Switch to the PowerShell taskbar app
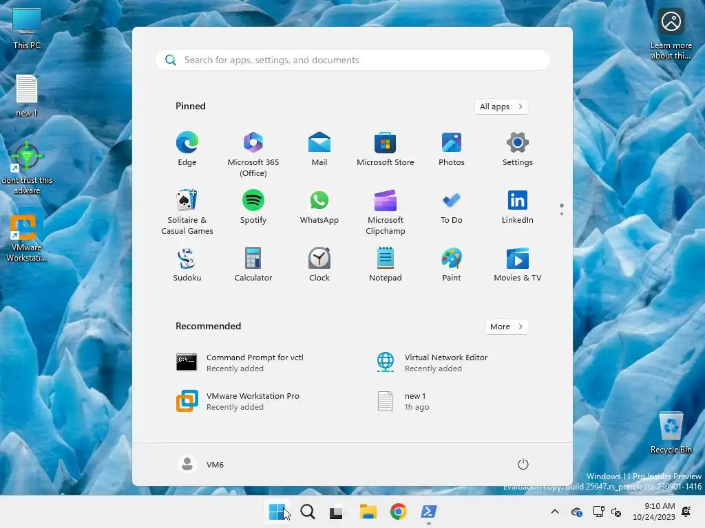Image resolution: width=705 pixels, height=528 pixels. [428, 511]
